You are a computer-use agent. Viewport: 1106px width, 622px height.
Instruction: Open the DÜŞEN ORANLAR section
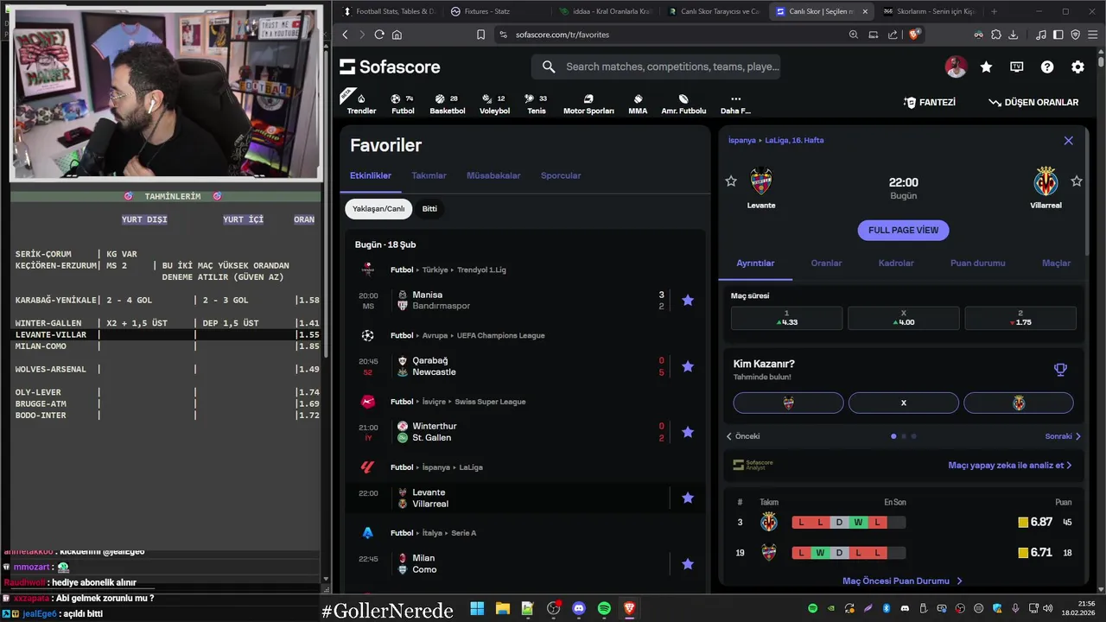(x=1033, y=102)
